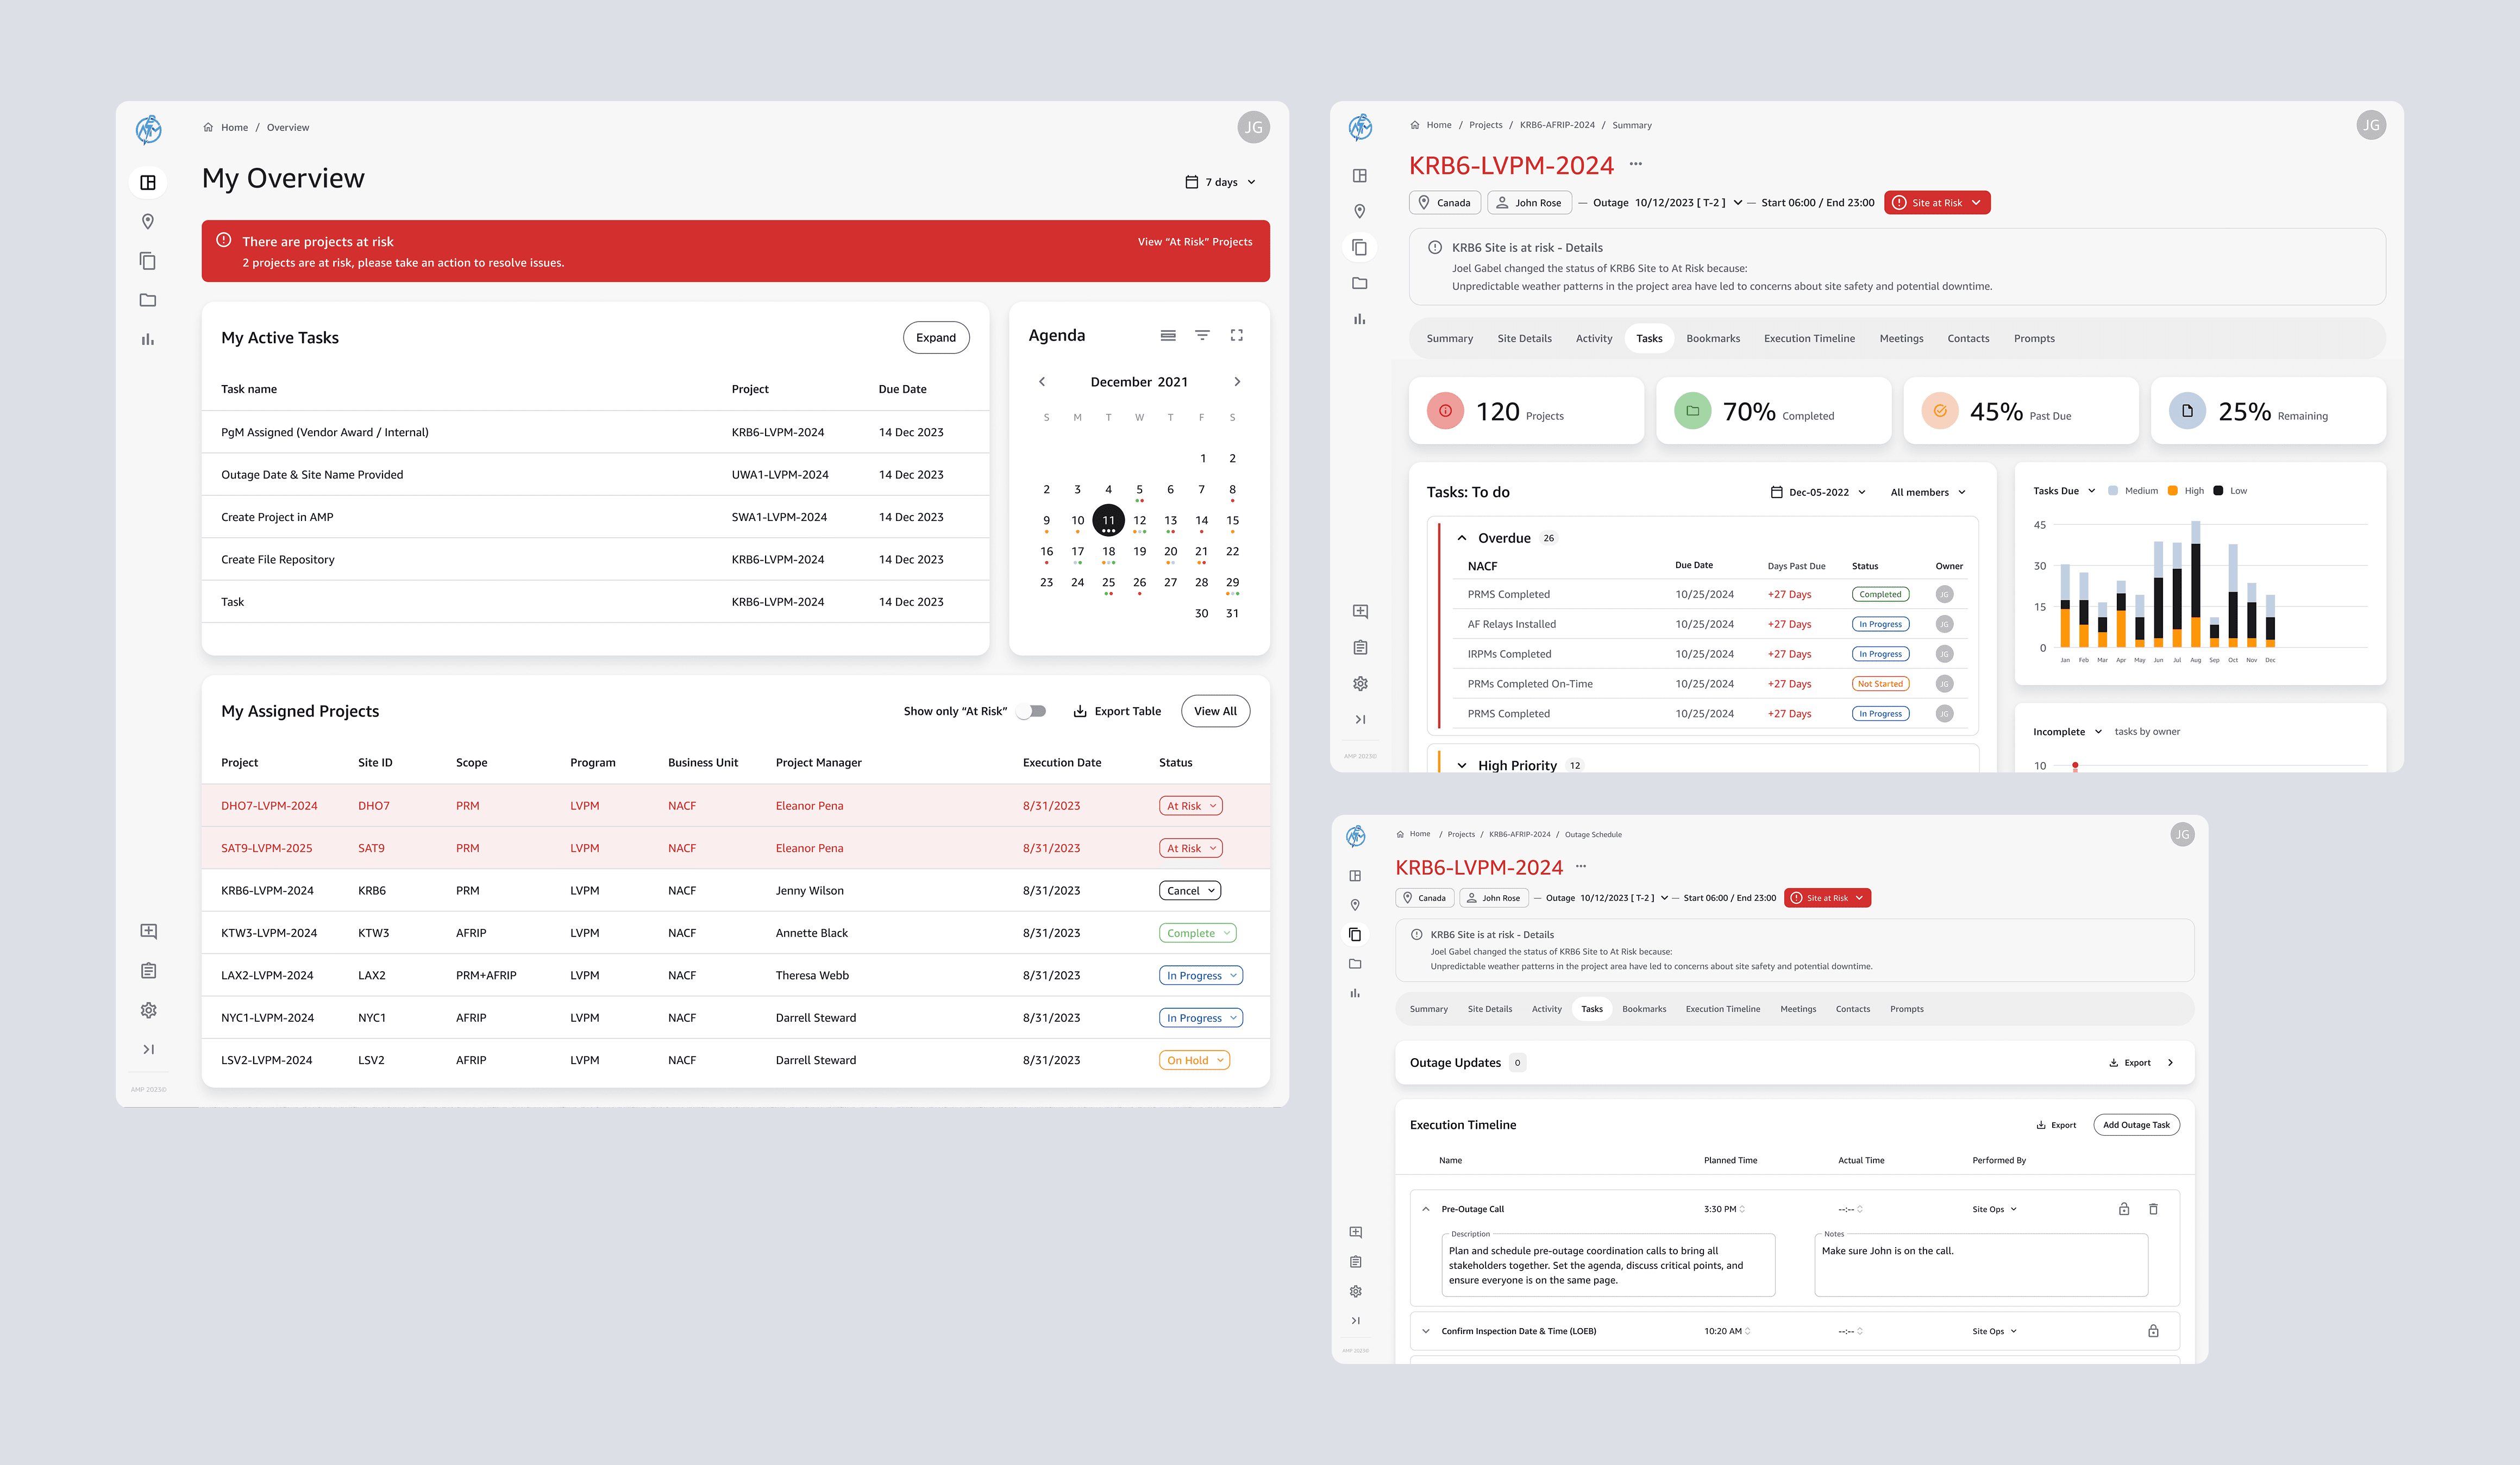Open the All members filter dropdown
The height and width of the screenshot is (1465, 2520).
point(1927,492)
